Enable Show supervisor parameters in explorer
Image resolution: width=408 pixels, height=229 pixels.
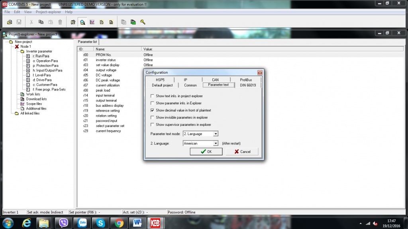coord(153,125)
